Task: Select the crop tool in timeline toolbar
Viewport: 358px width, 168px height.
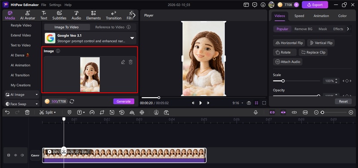Action: 102,112
